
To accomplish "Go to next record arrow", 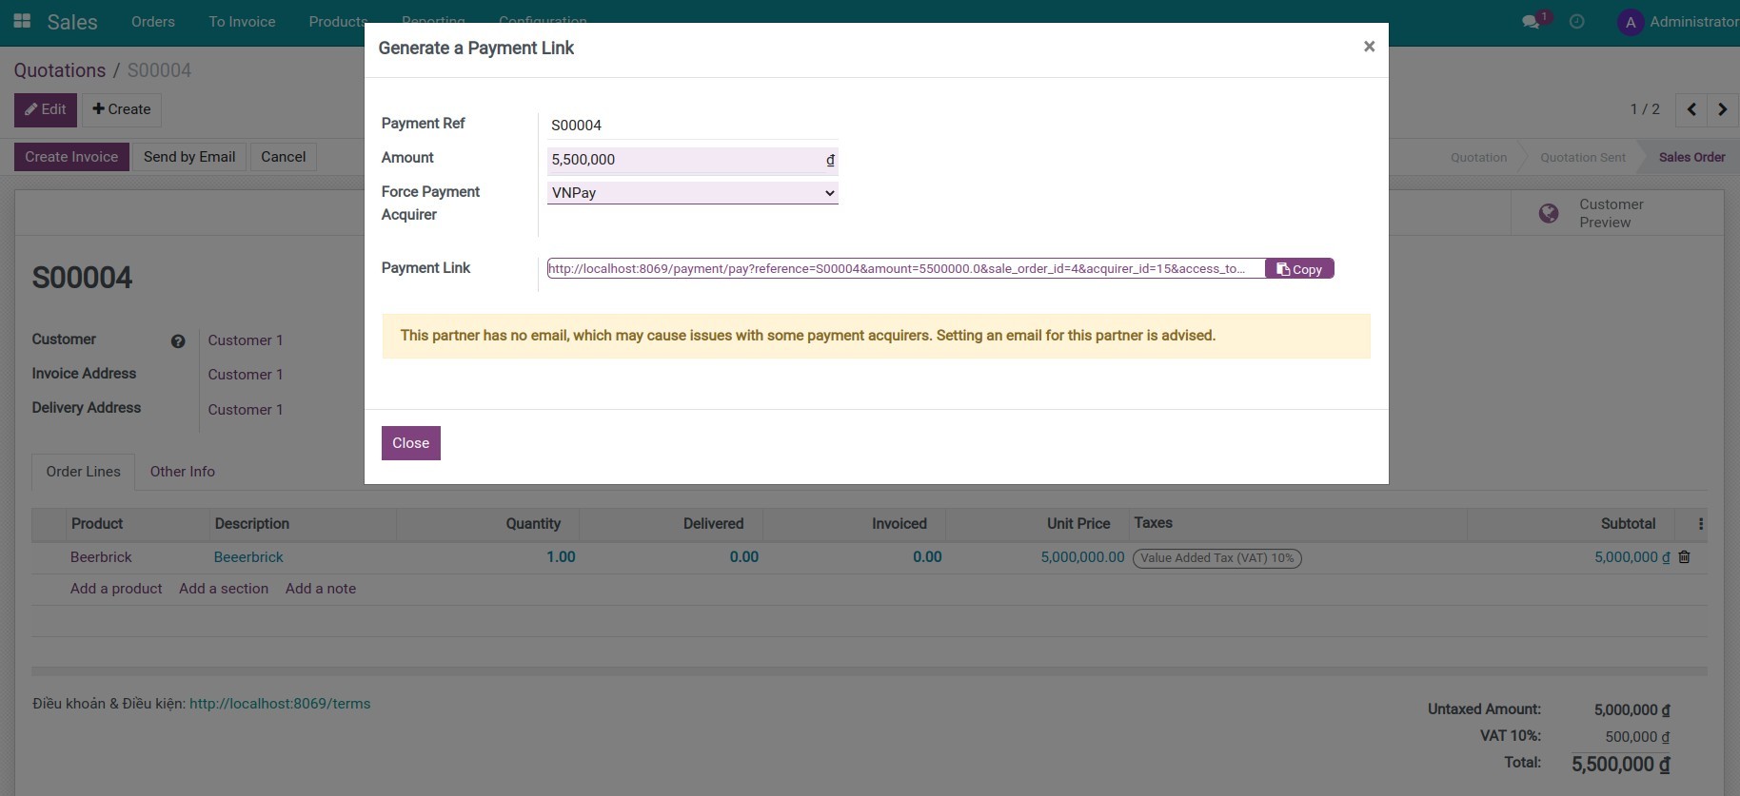I will [x=1723, y=109].
